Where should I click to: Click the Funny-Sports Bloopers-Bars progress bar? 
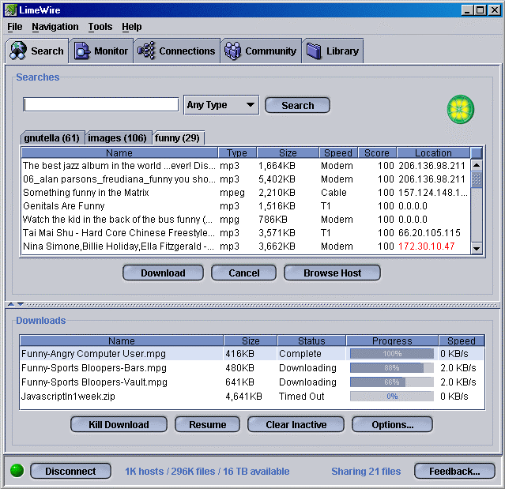coord(392,368)
